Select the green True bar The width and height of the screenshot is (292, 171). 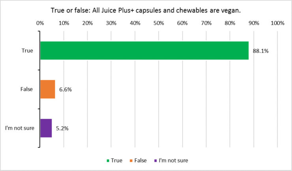point(144,51)
